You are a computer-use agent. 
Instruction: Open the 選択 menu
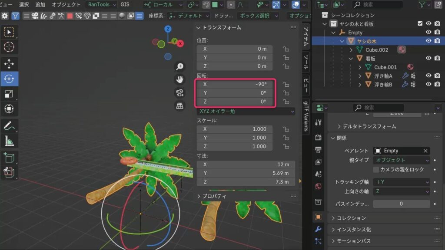[x=24, y=4]
